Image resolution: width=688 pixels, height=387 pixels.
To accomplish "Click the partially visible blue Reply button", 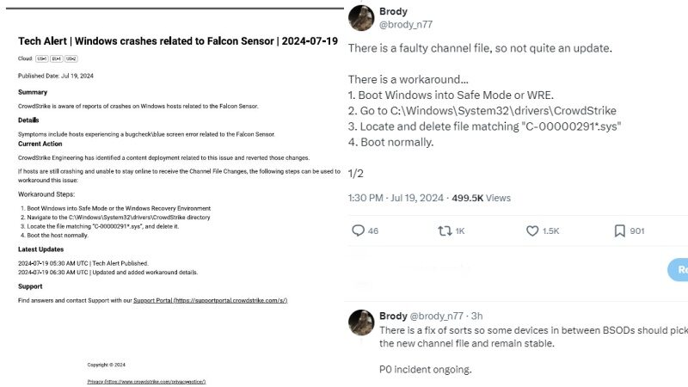I will click(678, 269).
